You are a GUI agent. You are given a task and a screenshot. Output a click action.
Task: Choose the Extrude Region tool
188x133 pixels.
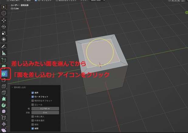click(4, 67)
